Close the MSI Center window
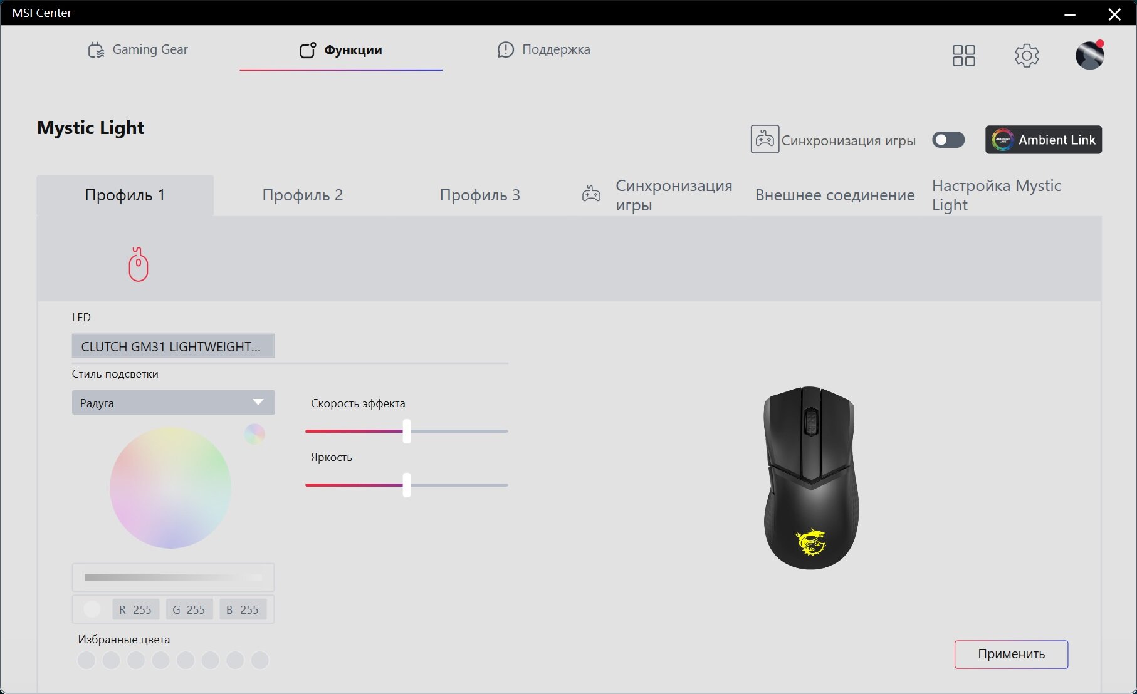The height and width of the screenshot is (694, 1137). [x=1114, y=14]
